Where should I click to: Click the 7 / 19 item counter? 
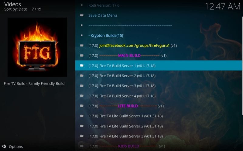[36, 9]
